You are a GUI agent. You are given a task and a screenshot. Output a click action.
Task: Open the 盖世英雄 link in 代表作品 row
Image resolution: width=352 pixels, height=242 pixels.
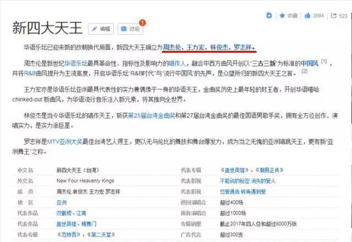67,224
